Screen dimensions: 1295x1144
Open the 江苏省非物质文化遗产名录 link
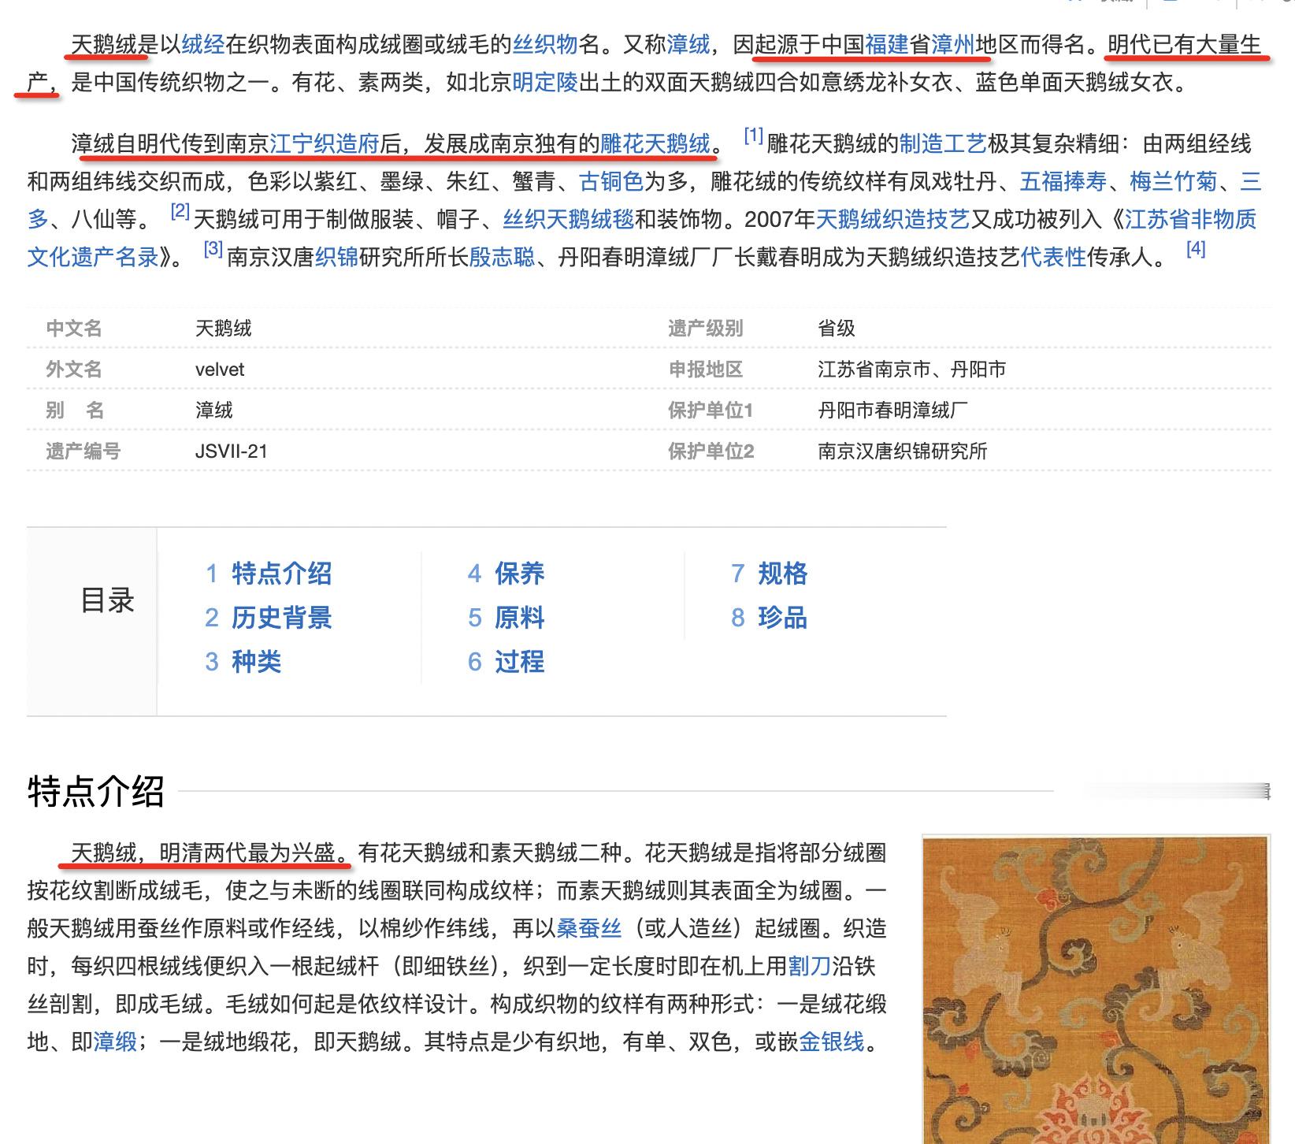click(1190, 219)
